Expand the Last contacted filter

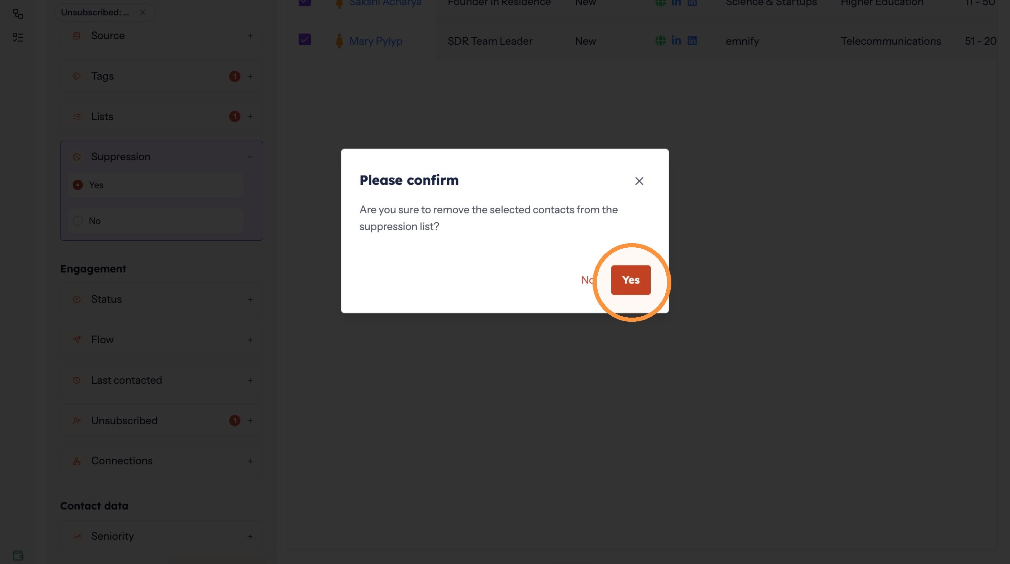coord(250,381)
